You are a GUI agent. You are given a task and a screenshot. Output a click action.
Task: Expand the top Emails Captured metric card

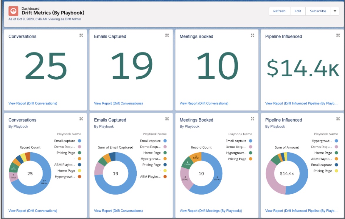pos(167,36)
